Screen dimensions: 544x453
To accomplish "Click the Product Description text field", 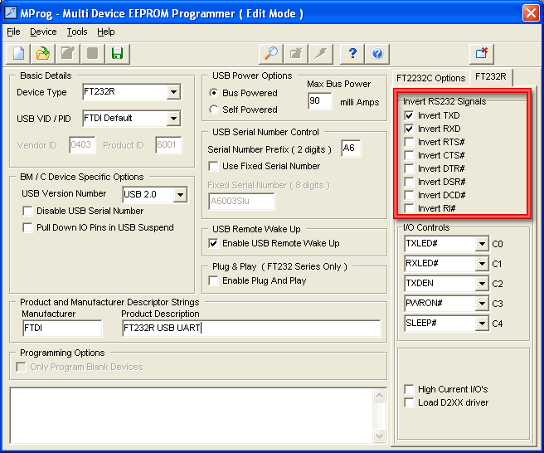I will click(x=251, y=328).
